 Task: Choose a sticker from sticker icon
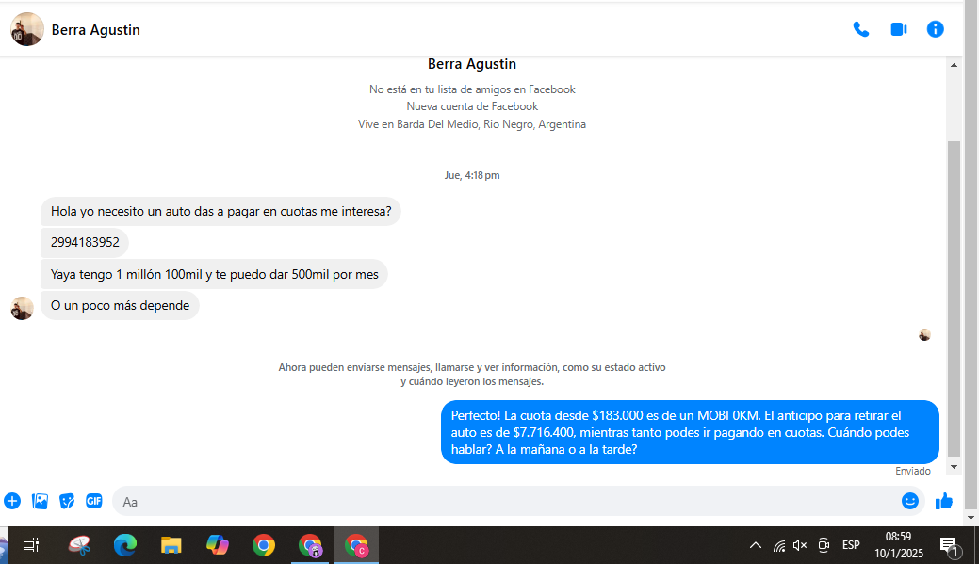[67, 501]
